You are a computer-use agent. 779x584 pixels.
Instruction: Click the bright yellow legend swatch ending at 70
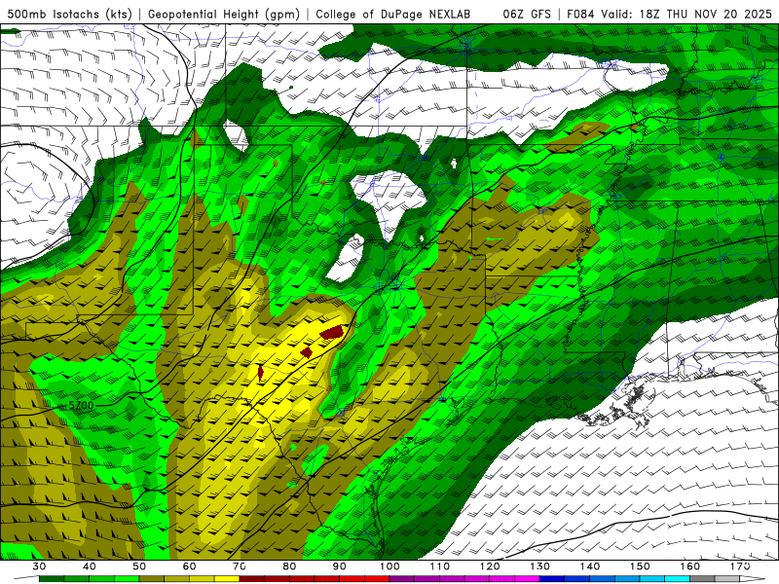click(x=227, y=579)
